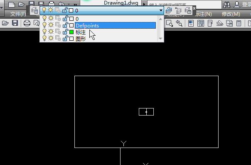Choose layer 图形 in the dropdown
This screenshot has width=251, height=165.
tap(81, 39)
